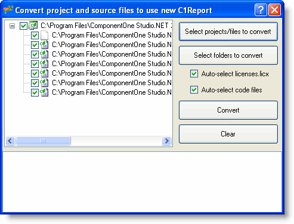Click the C# file icon in sixth child row

pos(44,83)
